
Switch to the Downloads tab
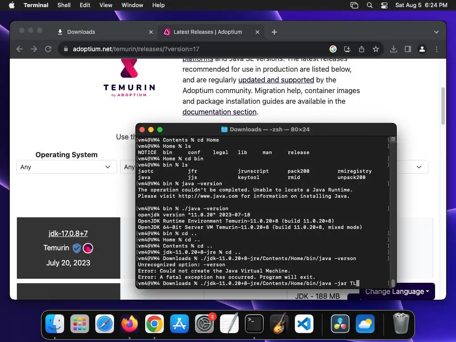(105, 32)
